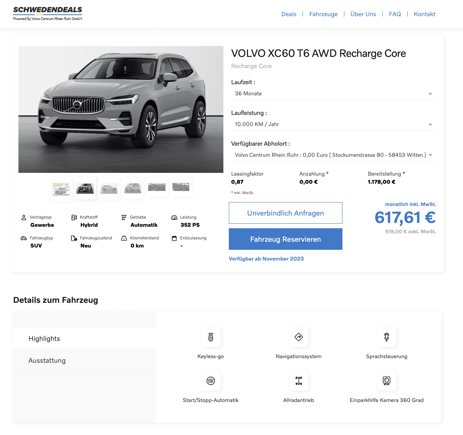Screen dimensions: 463x435
Task: Click the Verfügbar ab November 2023 link
Action: pyautogui.click(x=266, y=259)
